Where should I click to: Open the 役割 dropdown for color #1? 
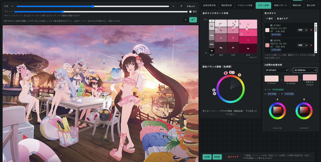[302, 30]
